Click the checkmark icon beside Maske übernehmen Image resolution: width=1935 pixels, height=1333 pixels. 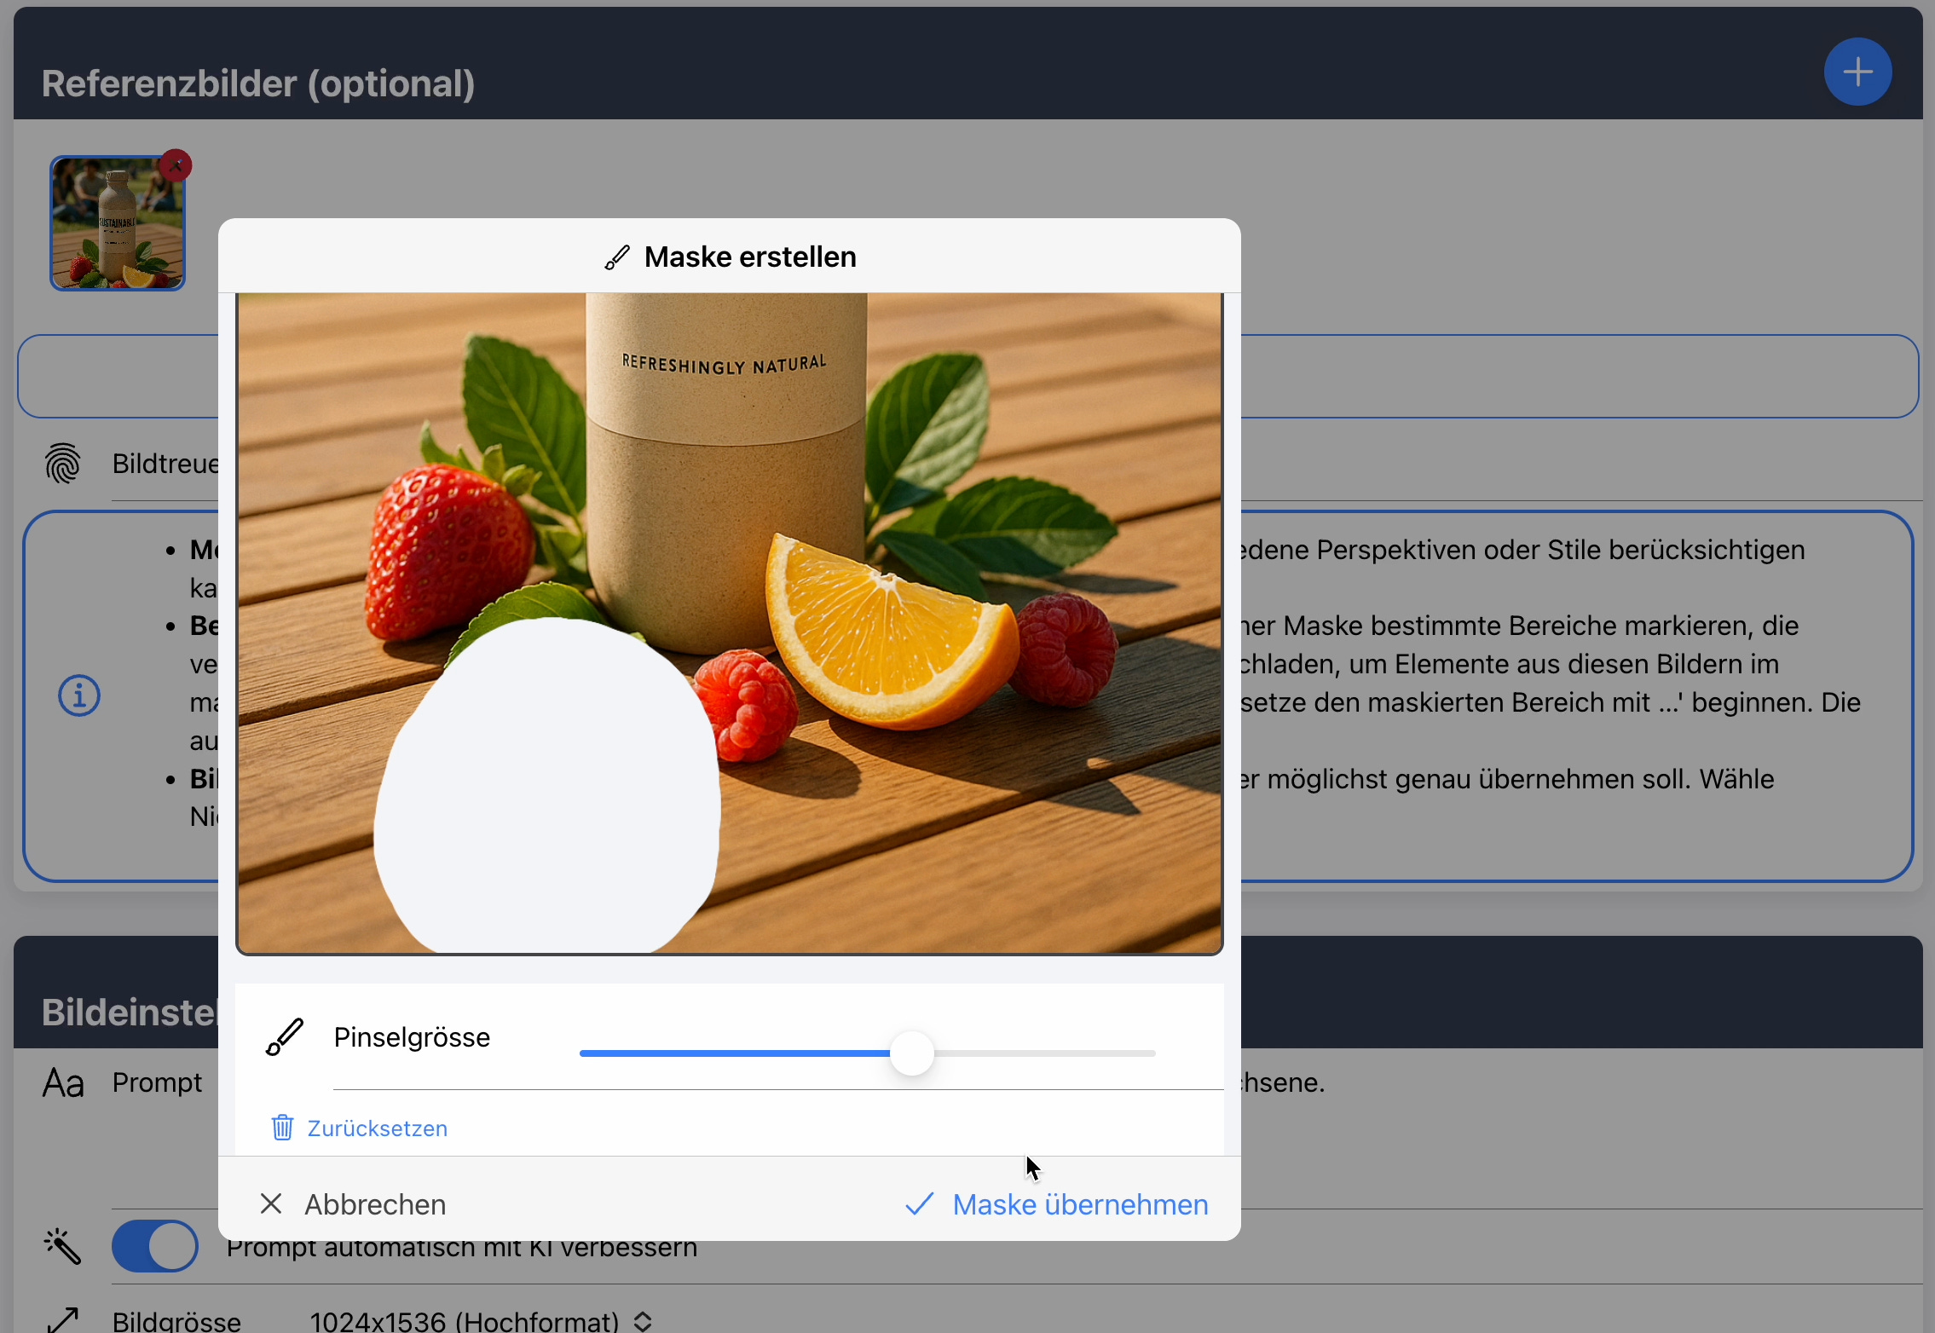coord(920,1204)
